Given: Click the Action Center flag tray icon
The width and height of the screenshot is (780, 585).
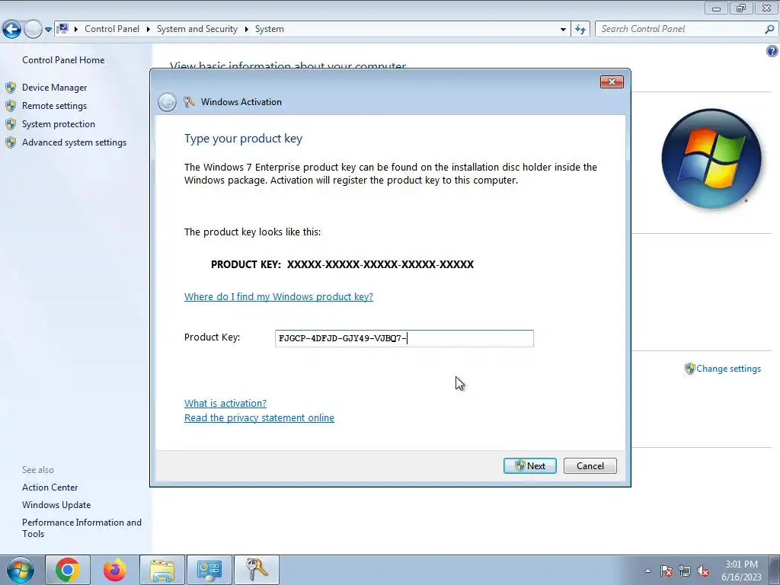Looking at the screenshot, I should click(x=666, y=571).
